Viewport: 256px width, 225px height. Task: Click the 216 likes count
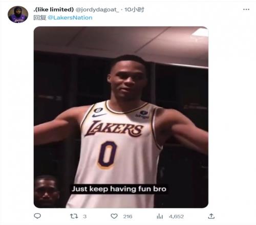(127, 216)
